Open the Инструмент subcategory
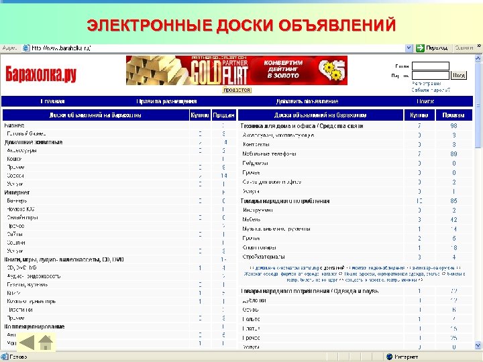 tap(258, 210)
